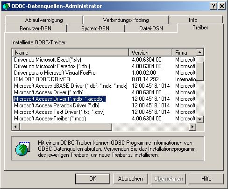The width and height of the screenshot is (228, 189).
Task: Click the Abbrechen button
Action: [130, 179]
